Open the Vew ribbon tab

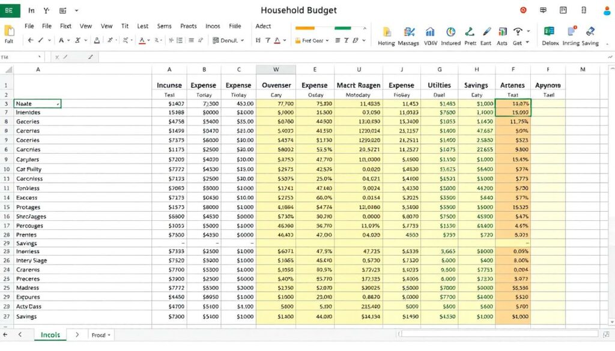click(x=86, y=26)
